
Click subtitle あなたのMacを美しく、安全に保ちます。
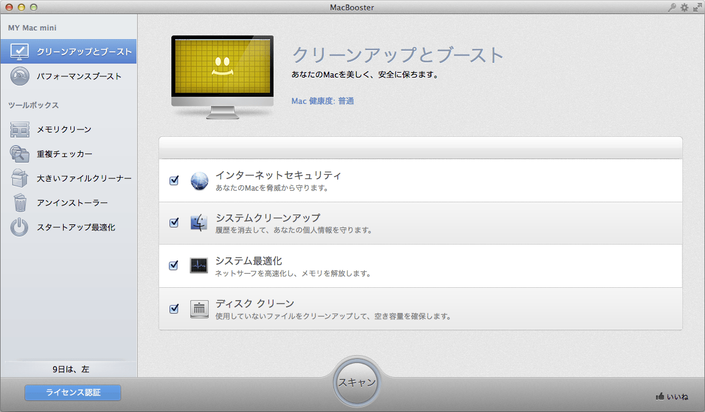[x=365, y=75]
